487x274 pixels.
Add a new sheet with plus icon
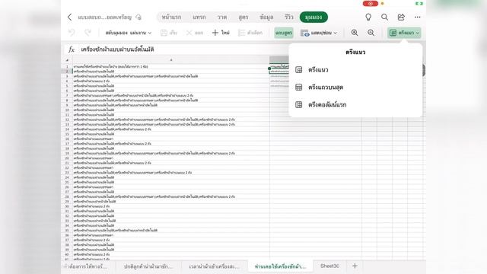click(355, 266)
